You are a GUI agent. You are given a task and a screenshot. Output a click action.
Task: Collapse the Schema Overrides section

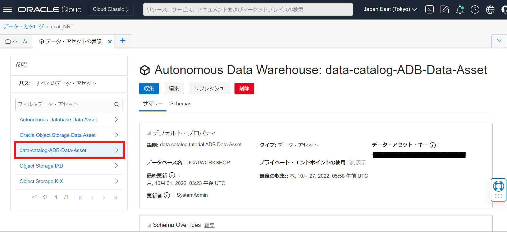(149, 225)
